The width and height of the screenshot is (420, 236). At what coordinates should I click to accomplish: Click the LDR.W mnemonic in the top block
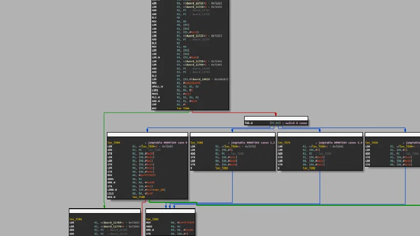156,58
